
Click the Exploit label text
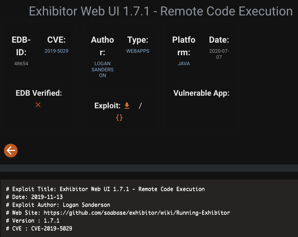[107, 106]
